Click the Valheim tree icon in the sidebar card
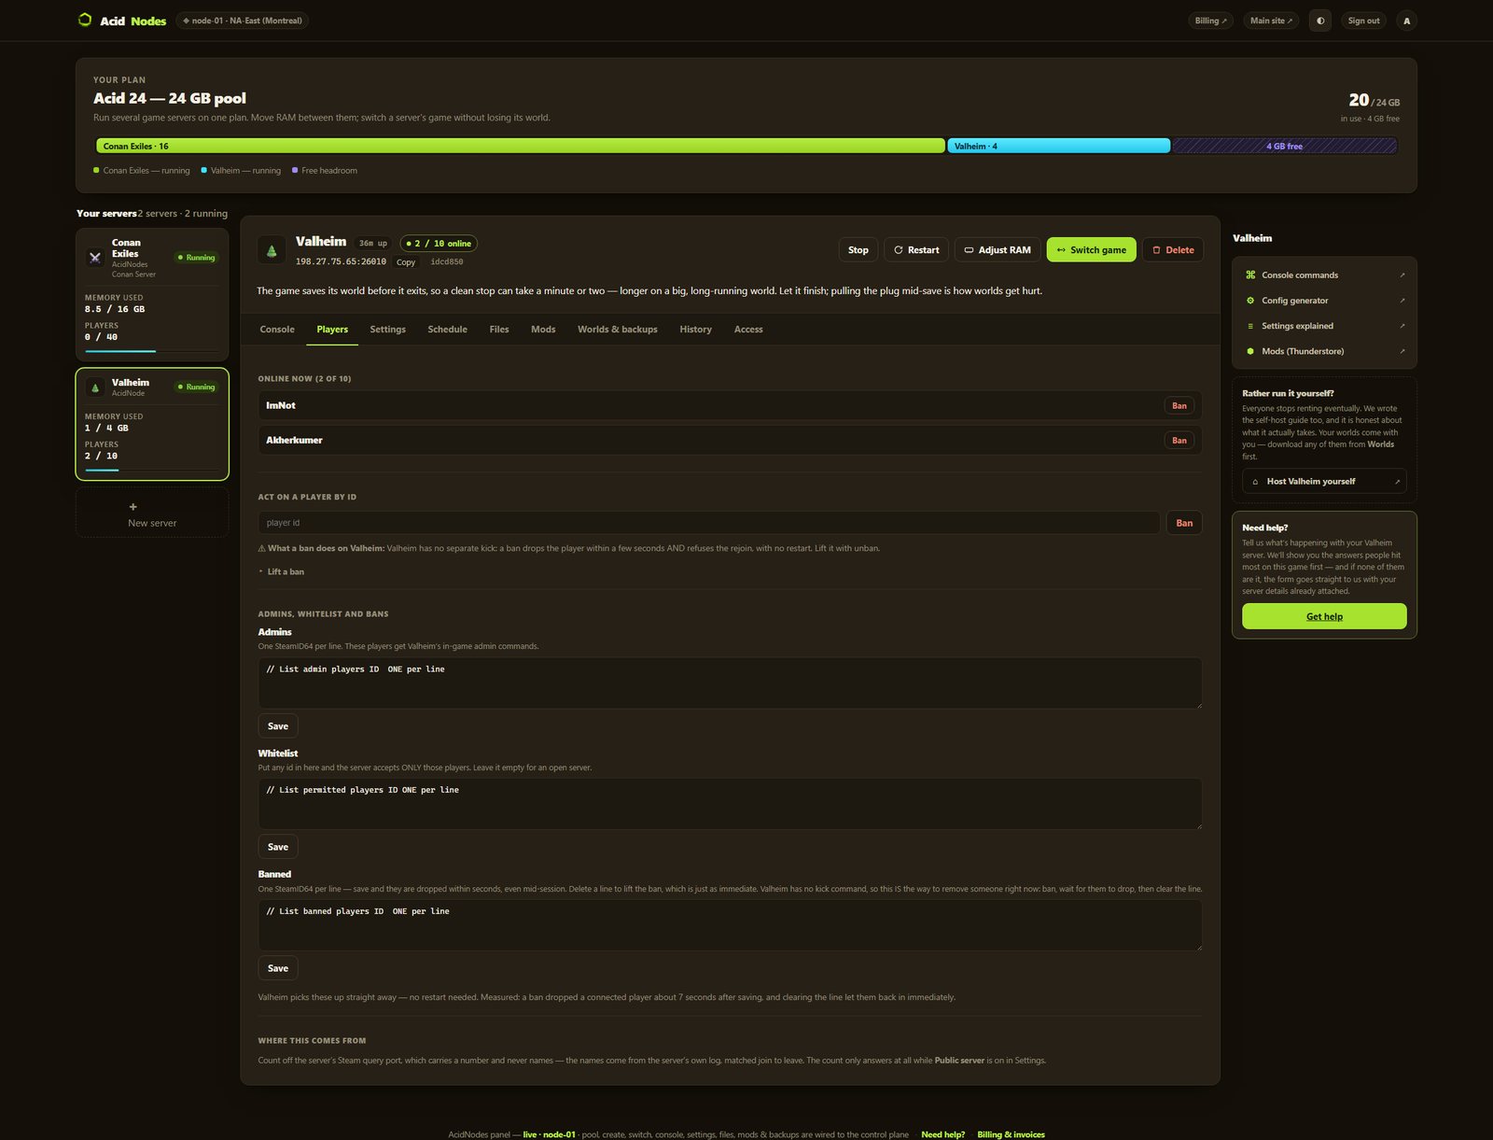Screen dimensions: 1493x1140 pos(94,387)
